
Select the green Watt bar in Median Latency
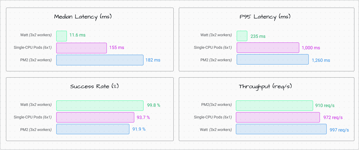click(x=61, y=36)
